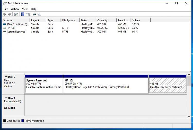Click the disk pane scroll down arrow
The width and height of the screenshot is (193, 130).
(x=189, y=117)
